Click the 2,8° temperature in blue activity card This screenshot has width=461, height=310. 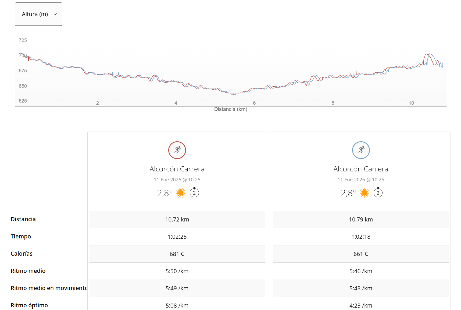[x=348, y=193]
